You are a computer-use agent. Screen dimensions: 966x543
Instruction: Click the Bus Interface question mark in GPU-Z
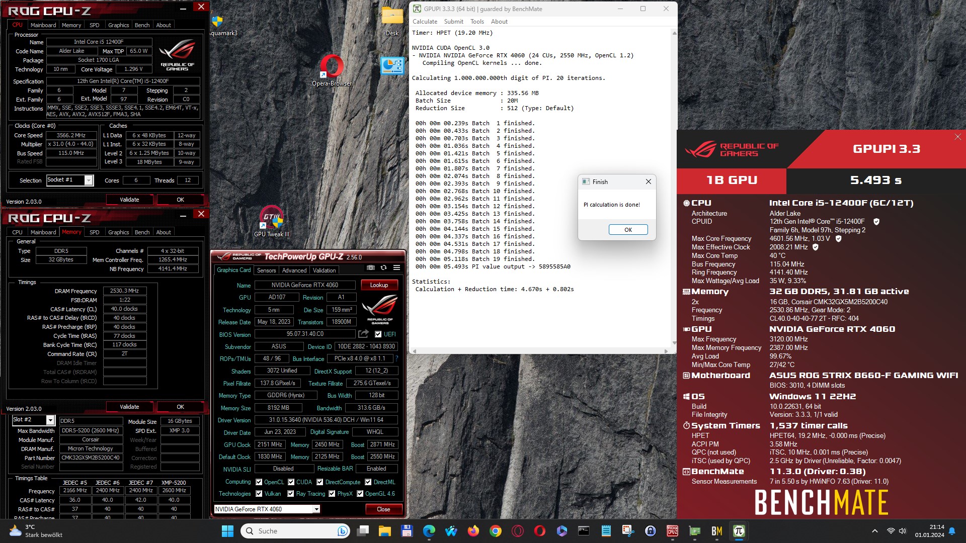[x=396, y=358]
